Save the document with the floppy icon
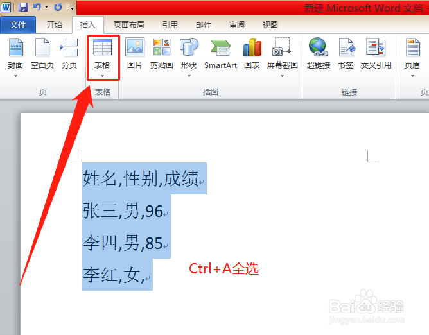Viewport: 429px width, 335px height. [x=23, y=7]
